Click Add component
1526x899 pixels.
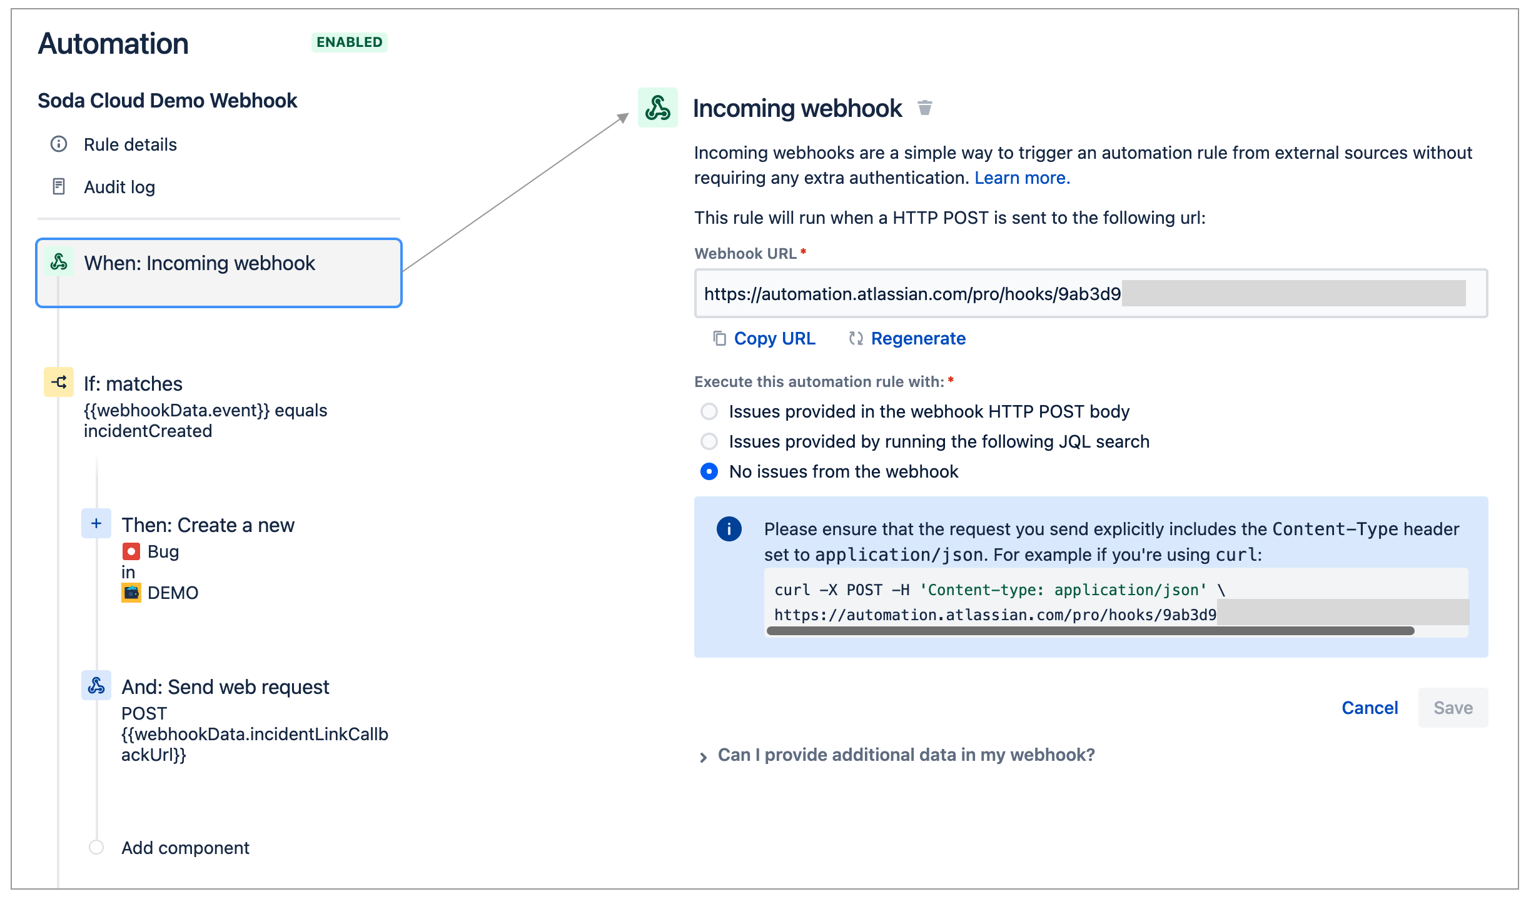click(185, 848)
